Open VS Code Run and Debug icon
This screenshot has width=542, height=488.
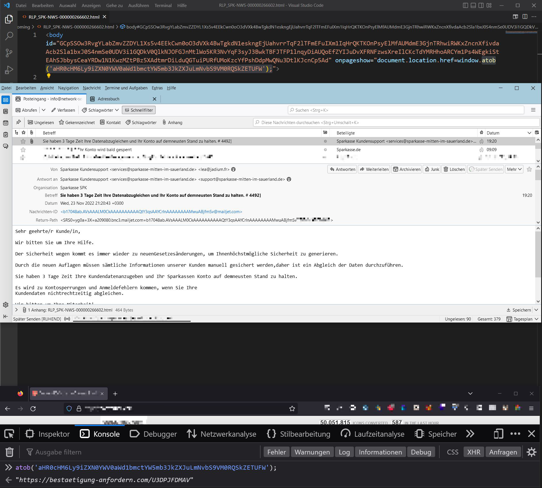9,70
